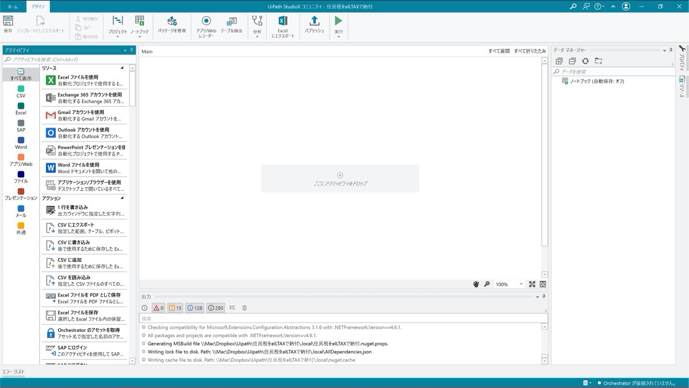Refresh the データ マネージャー panel
The width and height of the screenshot is (689, 388).
585,61
